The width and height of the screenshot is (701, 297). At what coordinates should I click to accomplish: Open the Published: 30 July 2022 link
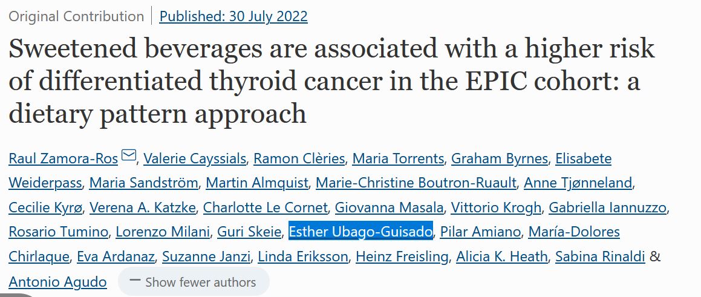pyautogui.click(x=233, y=16)
